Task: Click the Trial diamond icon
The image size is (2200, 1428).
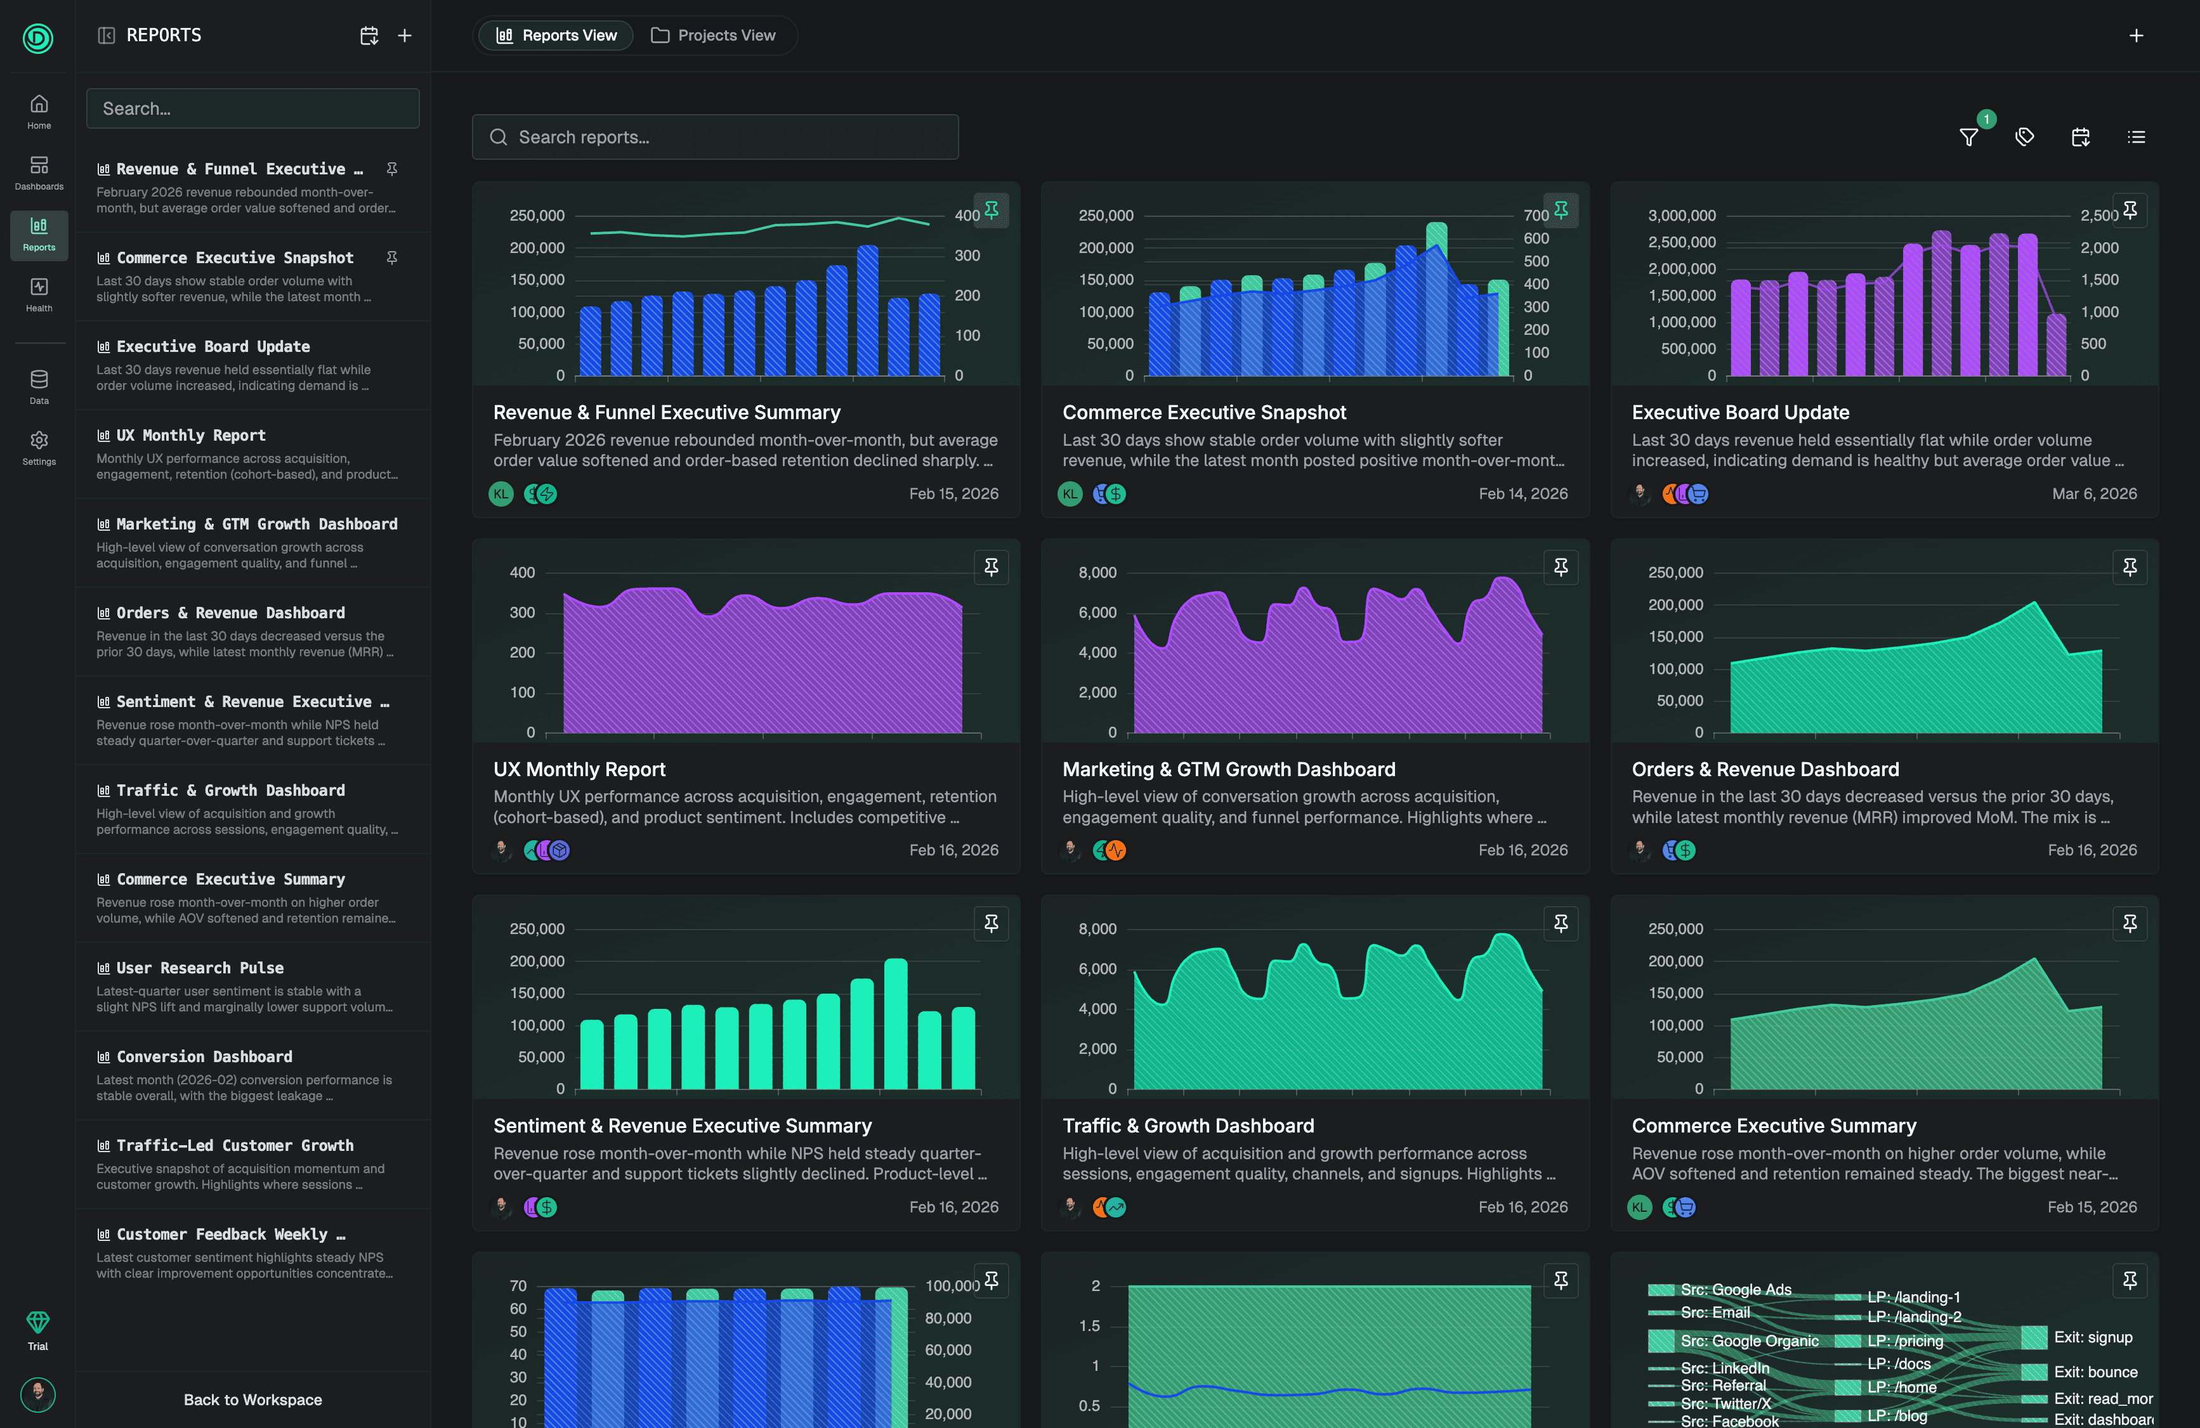Action: click(x=38, y=1321)
